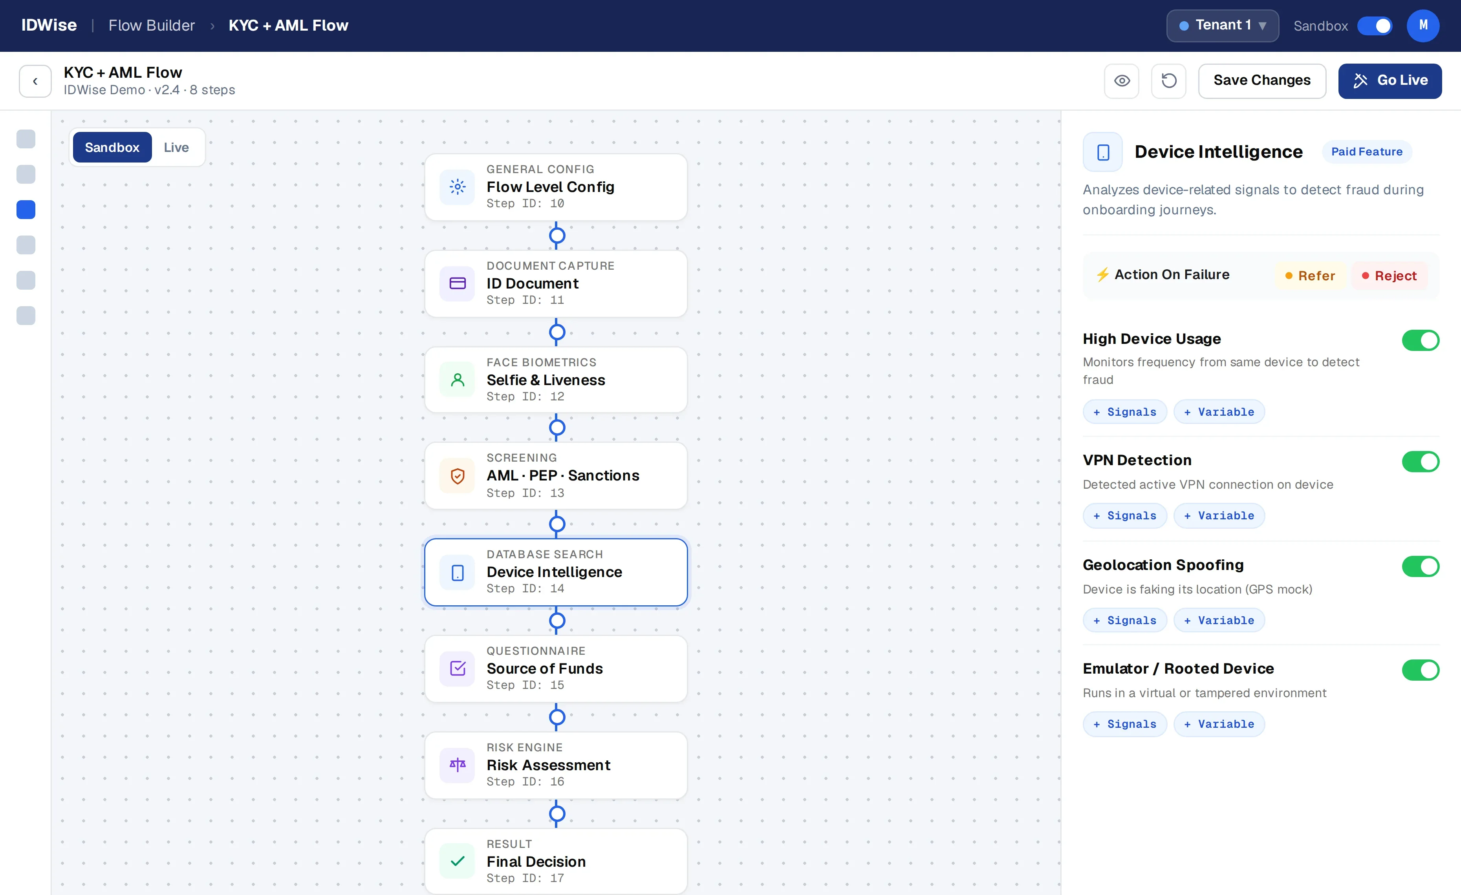Click 'Step ID: 14' text
Viewport: 1461px width, 895px height.
[525, 588]
